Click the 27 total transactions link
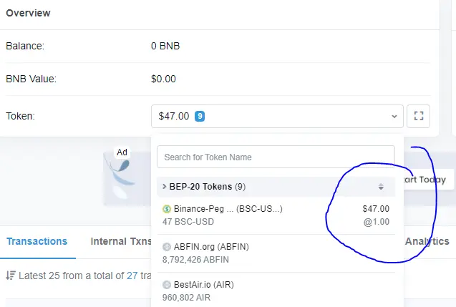Image resolution: width=456 pixels, height=307 pixels. pos(132,276)
